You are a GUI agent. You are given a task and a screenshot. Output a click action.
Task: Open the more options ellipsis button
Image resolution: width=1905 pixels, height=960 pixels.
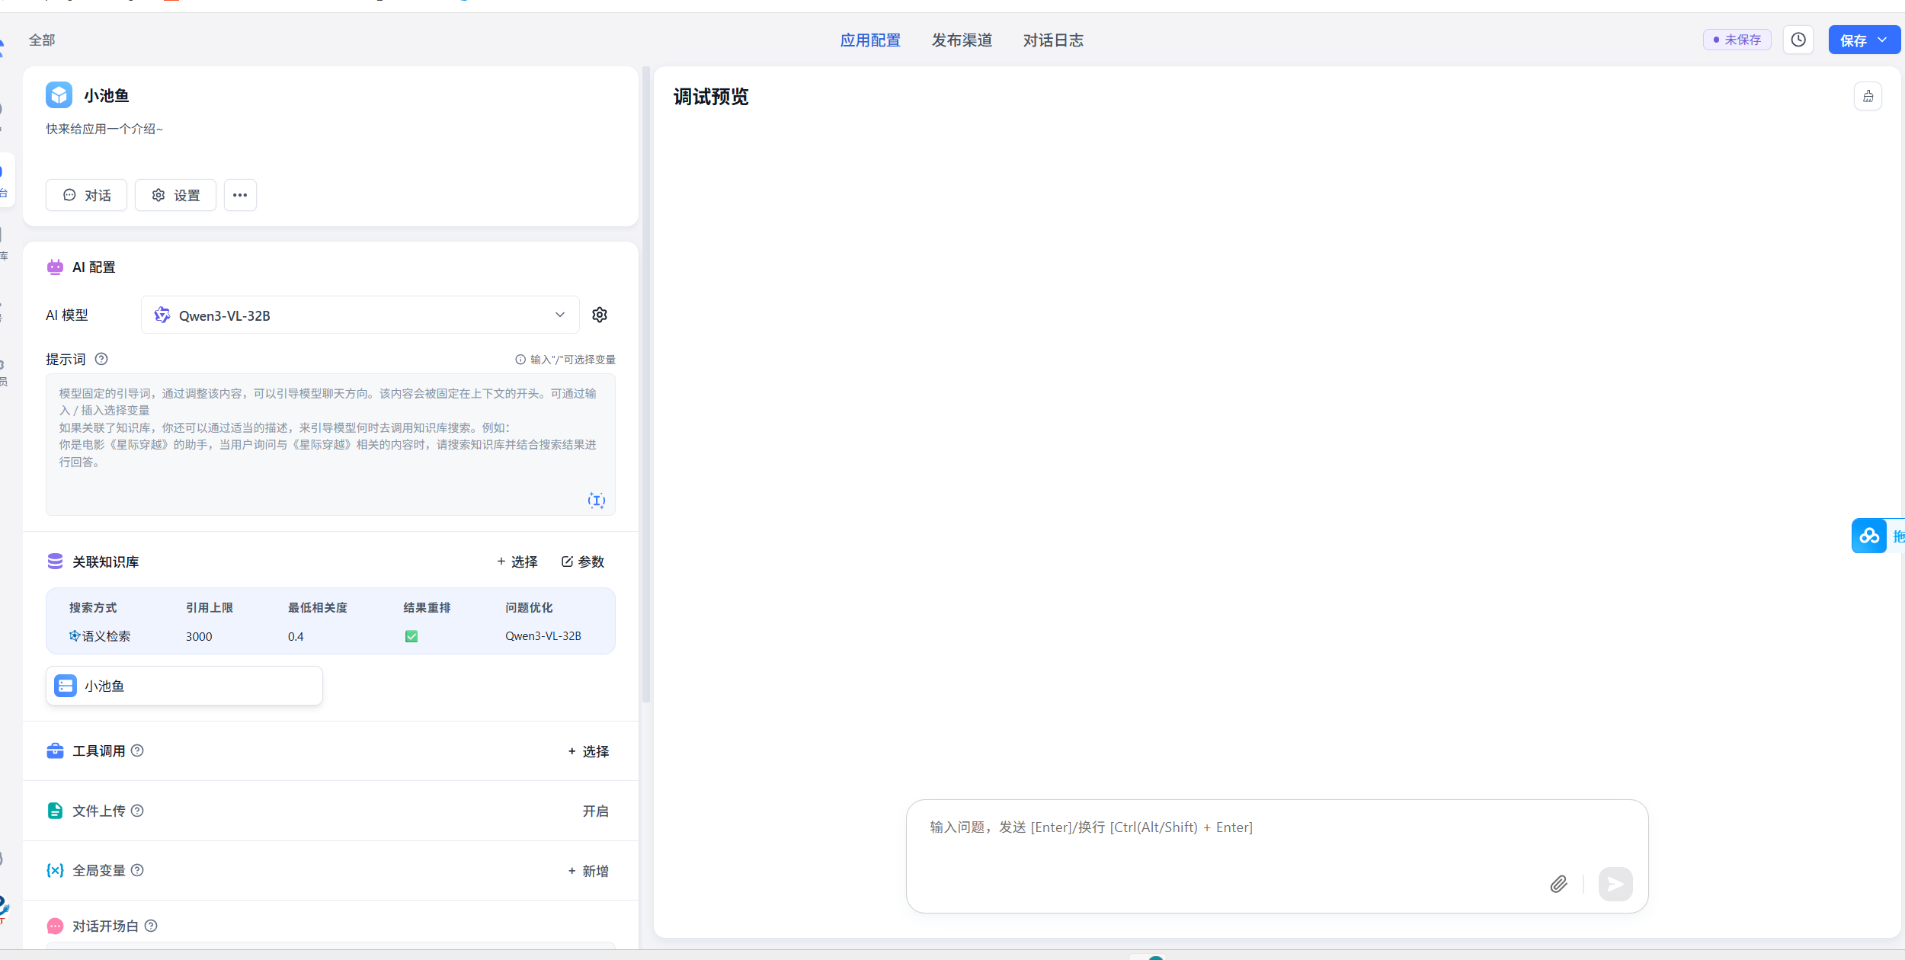tap(240, 195)
